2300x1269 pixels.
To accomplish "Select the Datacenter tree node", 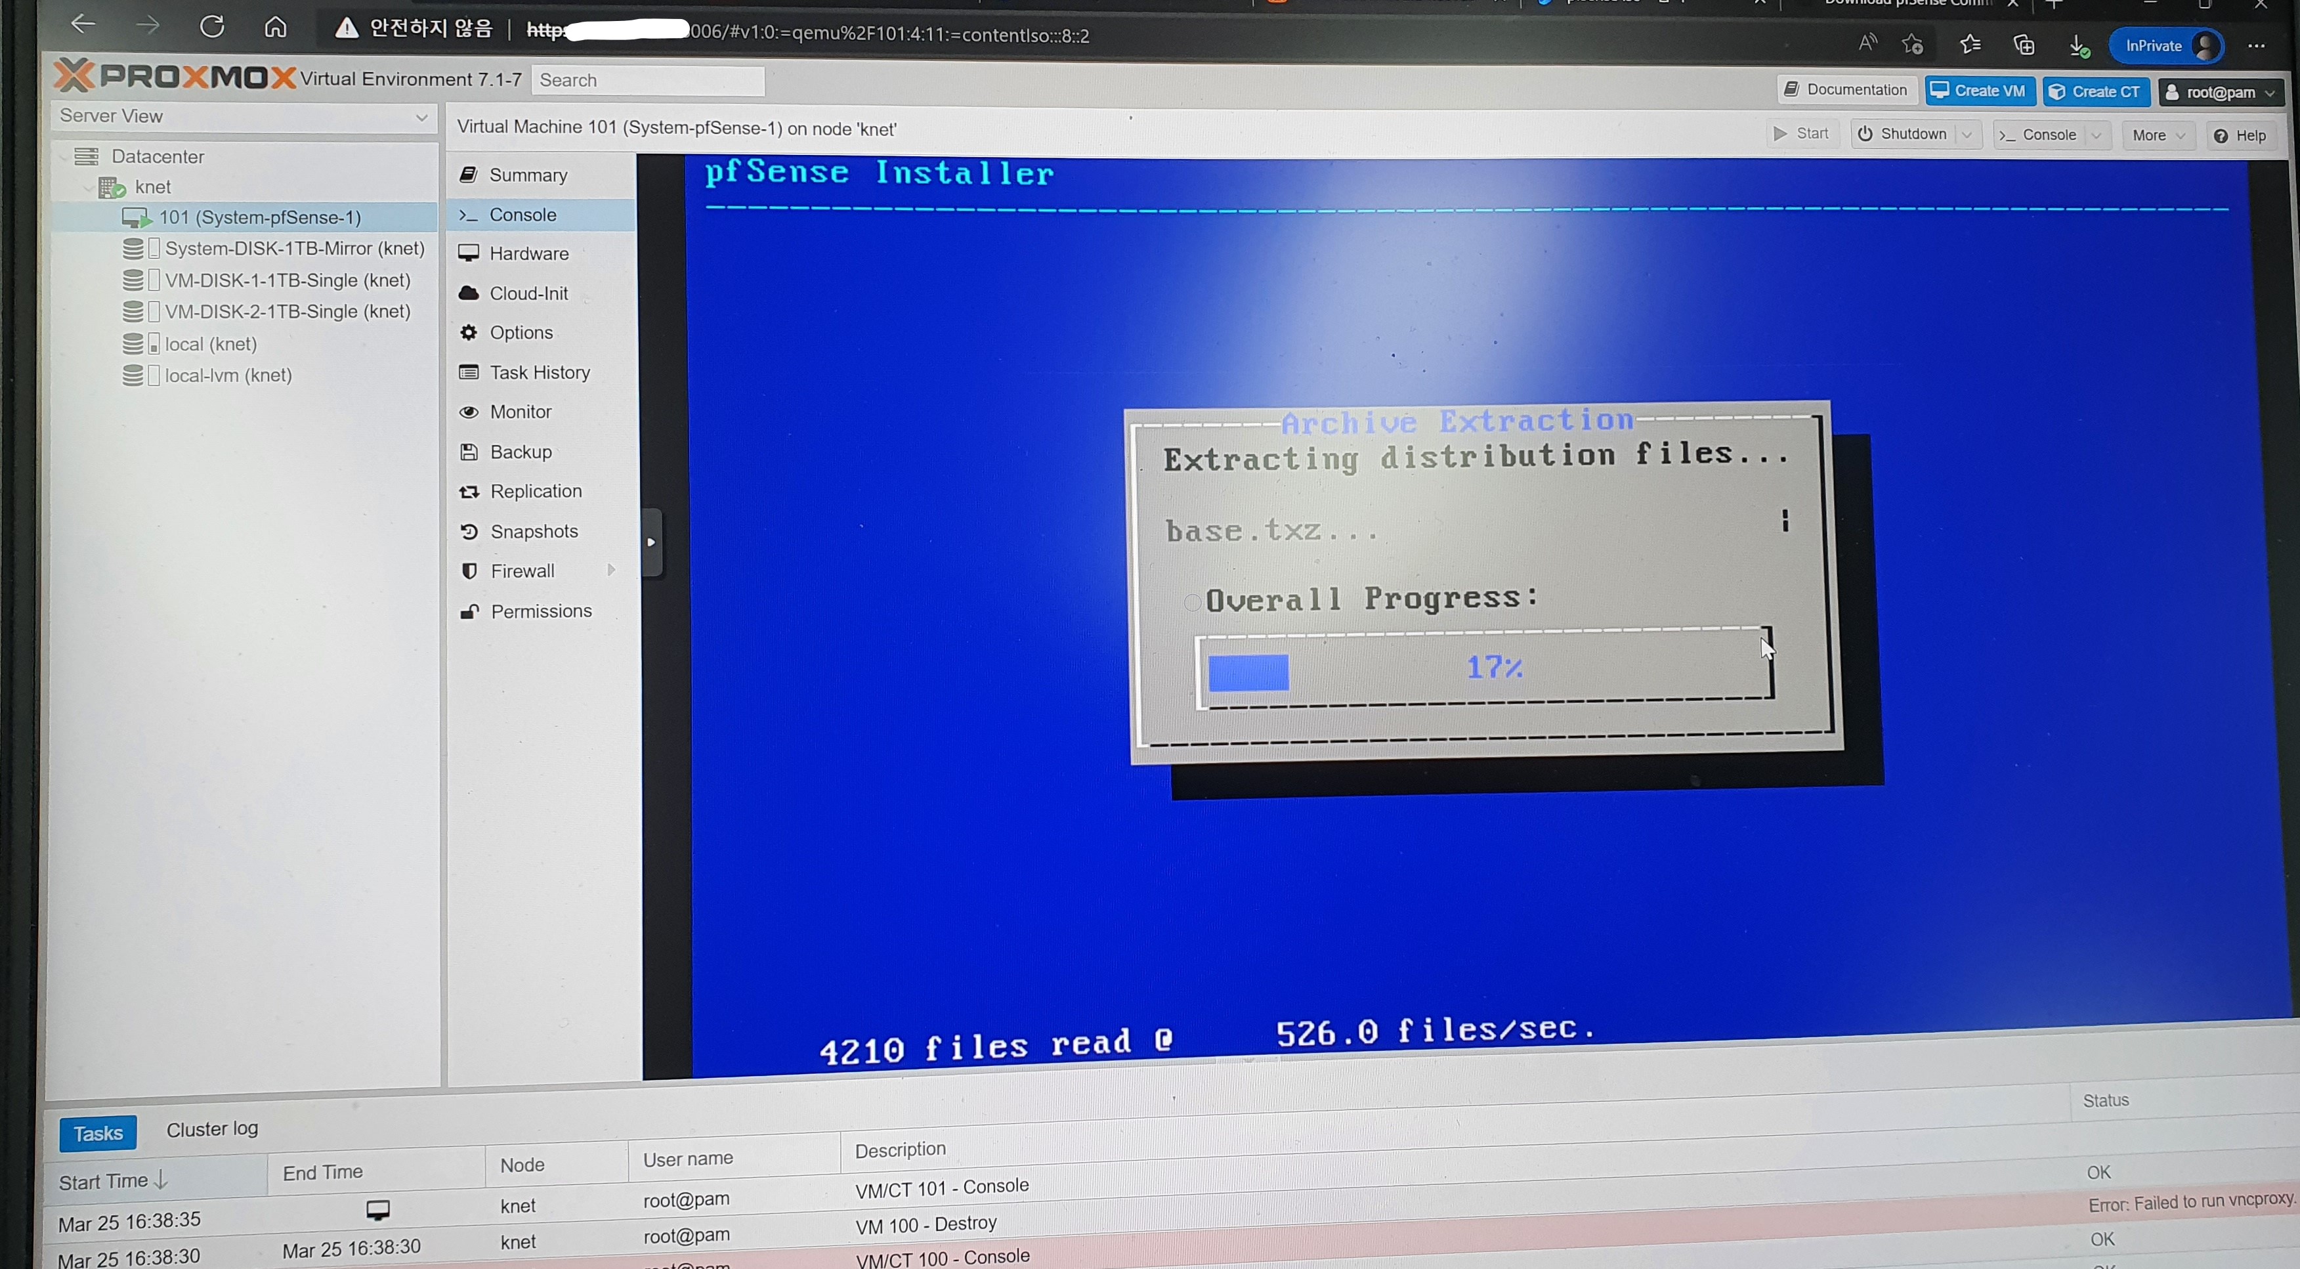I will 158,157.
